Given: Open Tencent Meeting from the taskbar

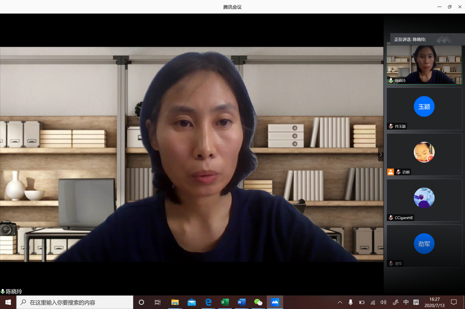Looking at the screenshot, I should 275,302.
